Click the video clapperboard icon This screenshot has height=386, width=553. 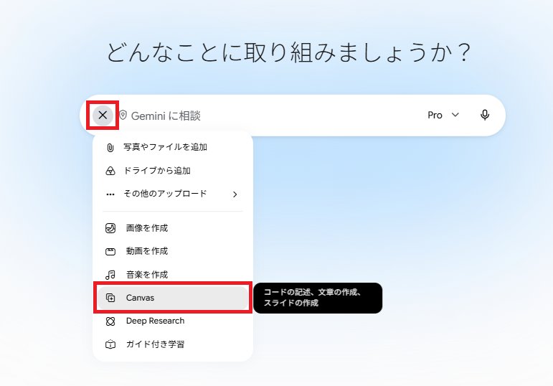[110, 252]
